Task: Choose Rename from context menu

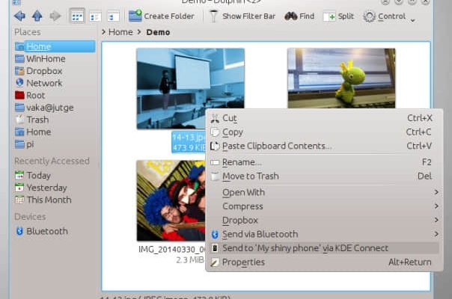Action: pyautogui.click(x=323, y=162)
